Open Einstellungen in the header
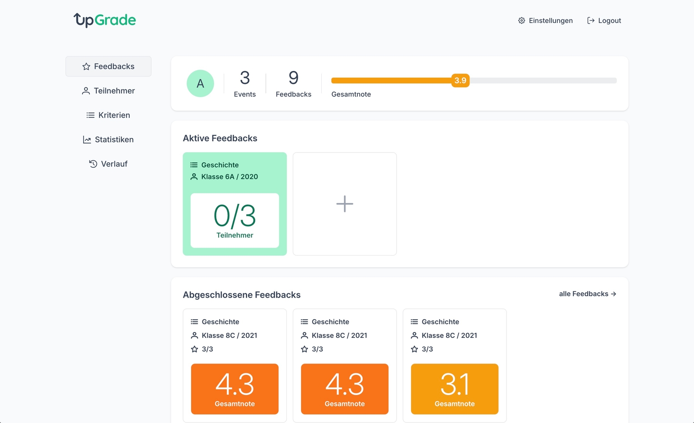 tap(545, 20)
